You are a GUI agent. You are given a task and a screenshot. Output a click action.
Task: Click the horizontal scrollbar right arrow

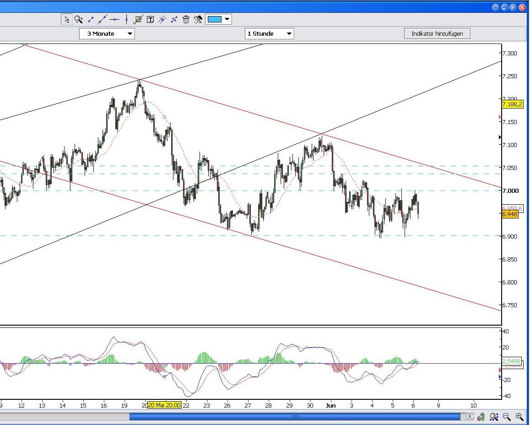(x=470, y=417)
